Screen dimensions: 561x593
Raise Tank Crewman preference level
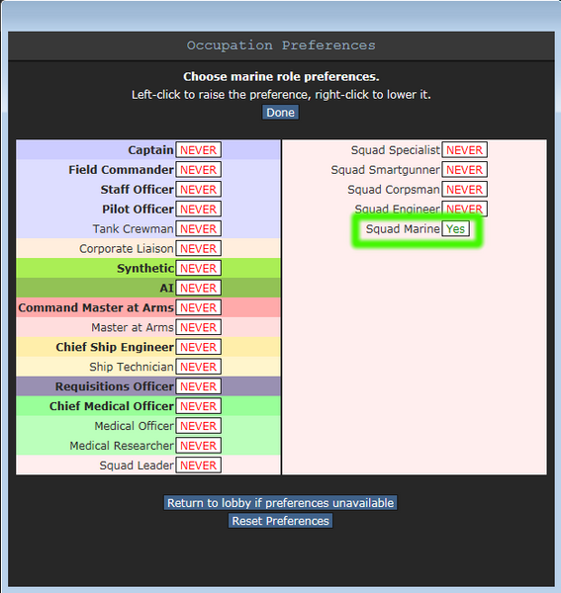click(198, 229)
